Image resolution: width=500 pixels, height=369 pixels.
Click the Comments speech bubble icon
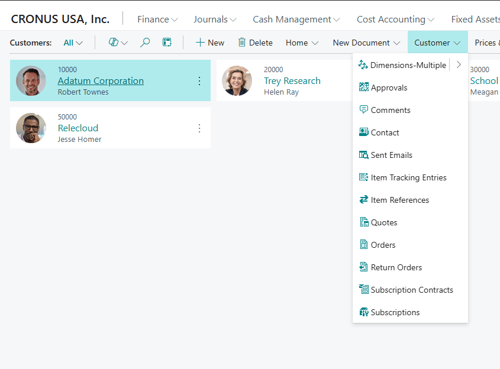point(364,110)
